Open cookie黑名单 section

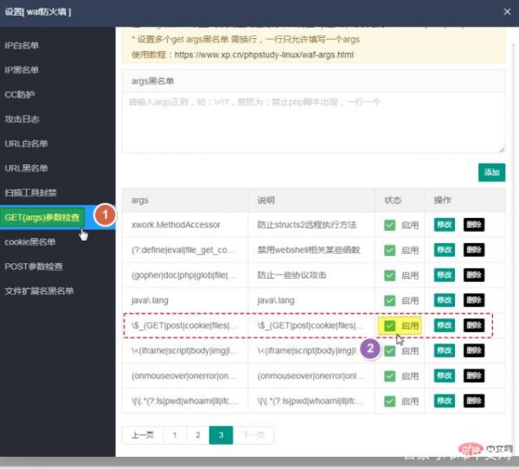point(30,241)
